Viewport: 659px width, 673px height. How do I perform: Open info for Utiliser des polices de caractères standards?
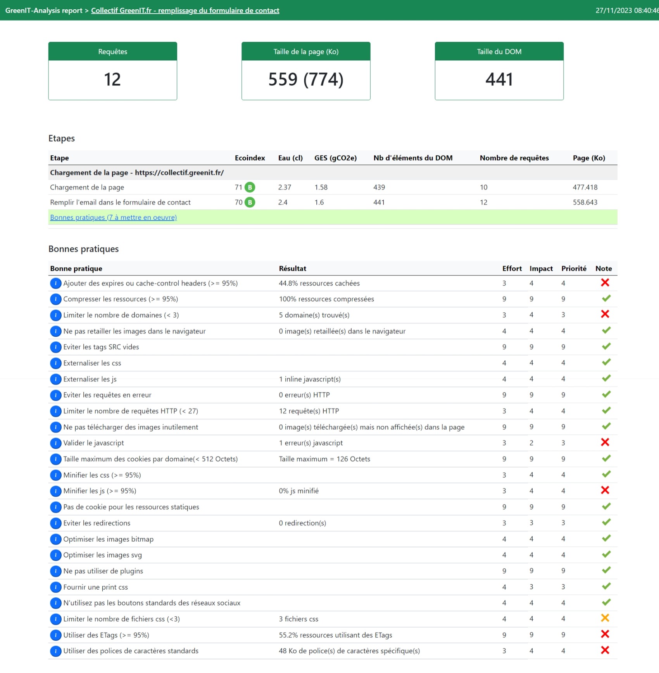pos(55,651)
